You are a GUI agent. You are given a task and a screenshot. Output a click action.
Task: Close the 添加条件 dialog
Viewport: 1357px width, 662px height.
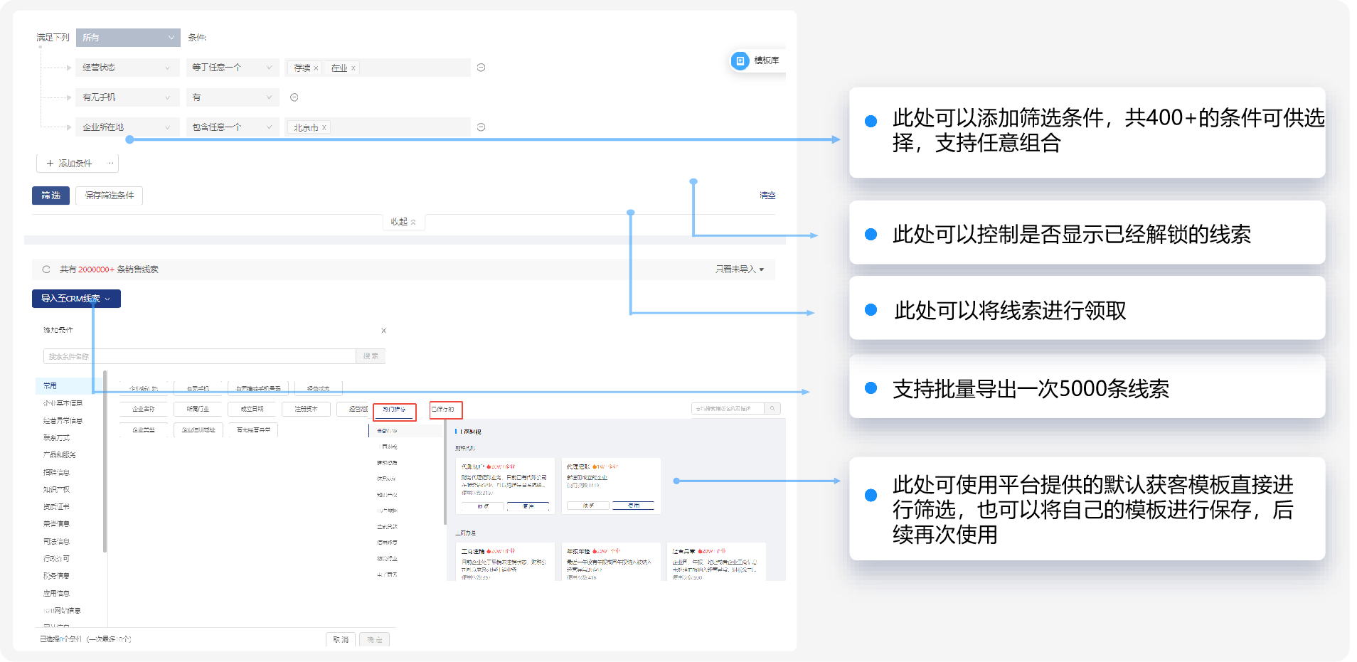(x=383, y=331)
